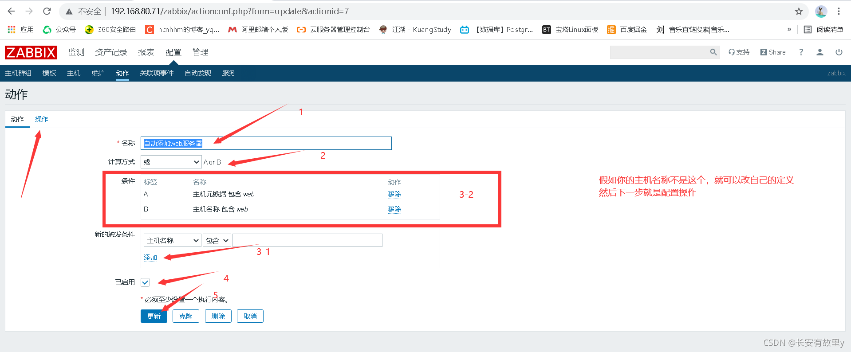This screenshot has width=851, height=352.
Task: Go to 模板 submenu
Action: 49,73
